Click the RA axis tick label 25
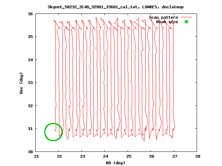 [129, 156]
